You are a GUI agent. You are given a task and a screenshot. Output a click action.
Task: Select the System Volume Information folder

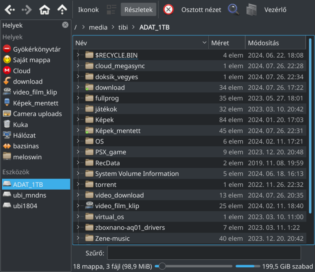coord(190,173)
